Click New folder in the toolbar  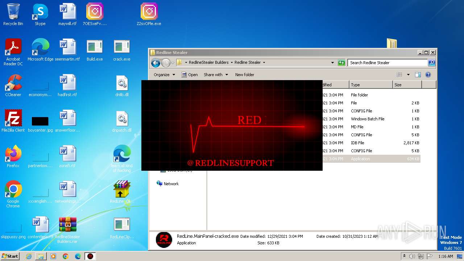(245, 75)
